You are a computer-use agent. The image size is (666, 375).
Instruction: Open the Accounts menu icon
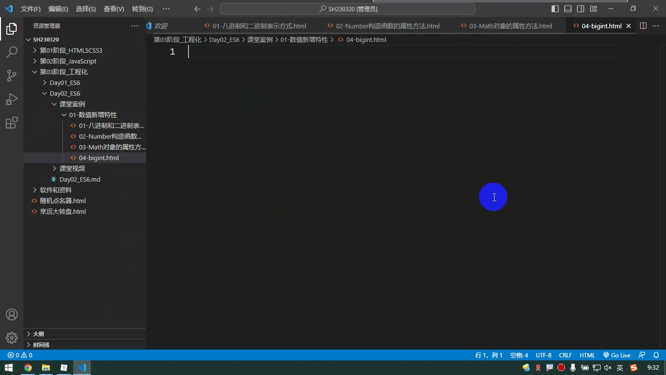(12, 314)
